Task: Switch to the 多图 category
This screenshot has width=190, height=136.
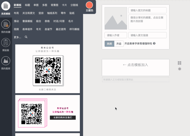Action: click(45, 5)
